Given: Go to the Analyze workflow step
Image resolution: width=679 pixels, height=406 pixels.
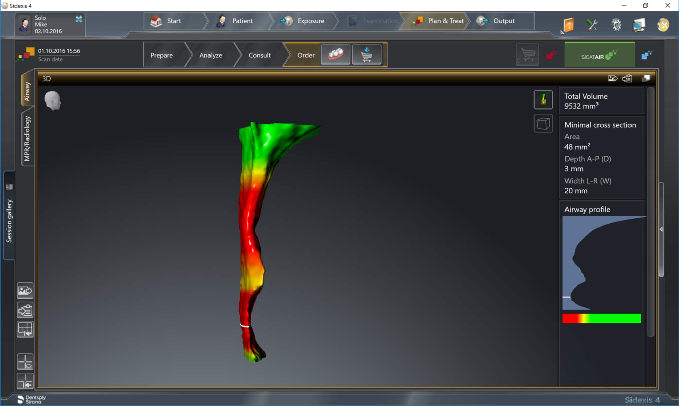Looking at the screenshot, I should click(211, 55).
